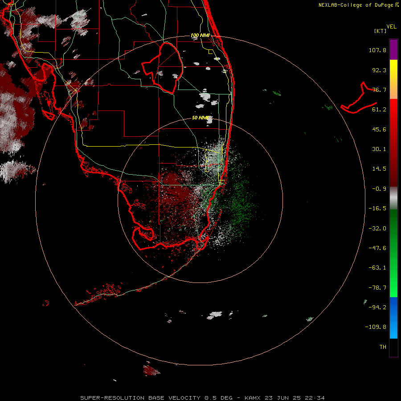The width and height of the screenshot is (401, 401).
Task: Click the -16.5 value on the velocity scale
Action: (x=377, y=209)
